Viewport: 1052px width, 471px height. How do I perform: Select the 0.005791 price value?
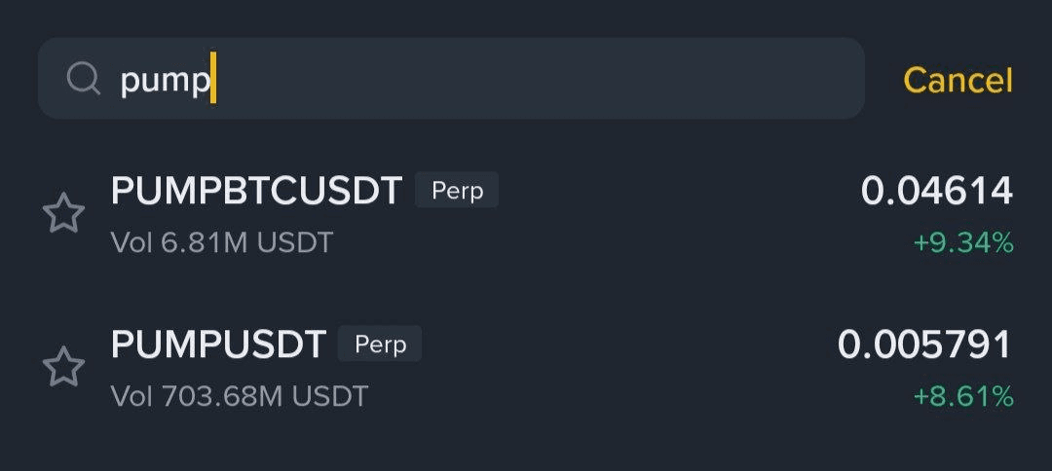924,344
